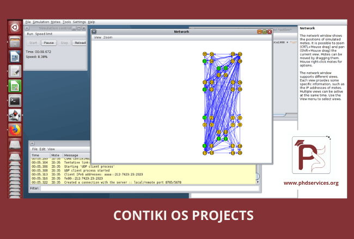Launch LibreOffice Calc from the dock
The width and height of the screenshot is (354, 239).
[15, 86]
